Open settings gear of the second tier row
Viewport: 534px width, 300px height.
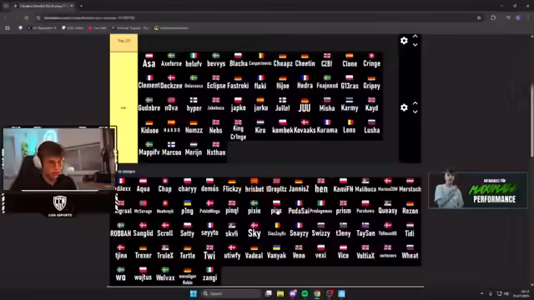pos(404,107)
